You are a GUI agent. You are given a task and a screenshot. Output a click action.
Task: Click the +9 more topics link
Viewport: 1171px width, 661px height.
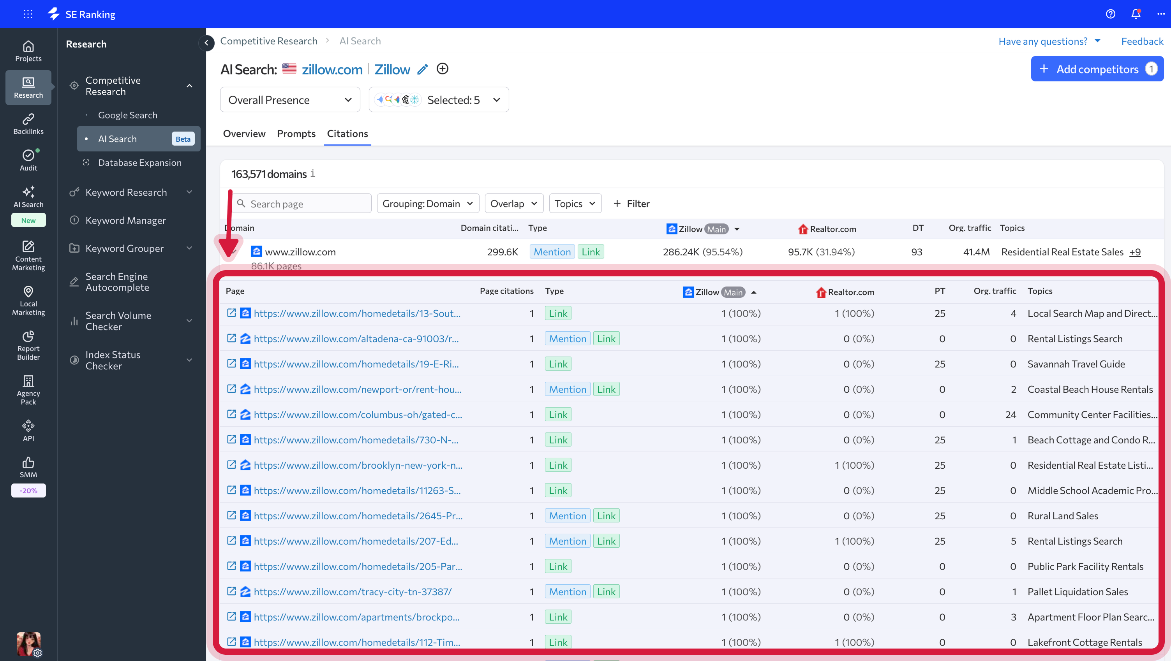point(1135,252)
